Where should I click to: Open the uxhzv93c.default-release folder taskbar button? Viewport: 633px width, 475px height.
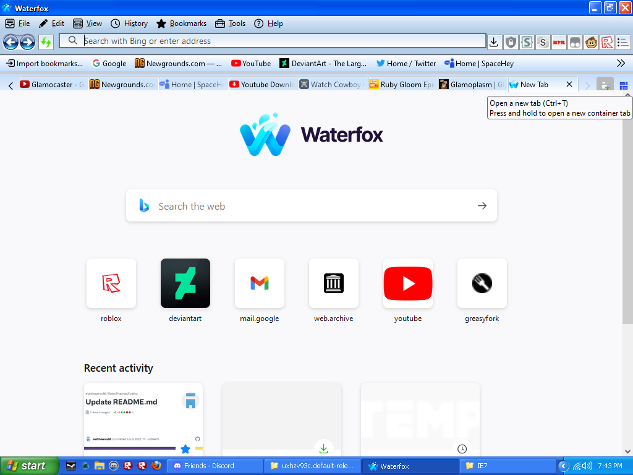pos(312,466)
